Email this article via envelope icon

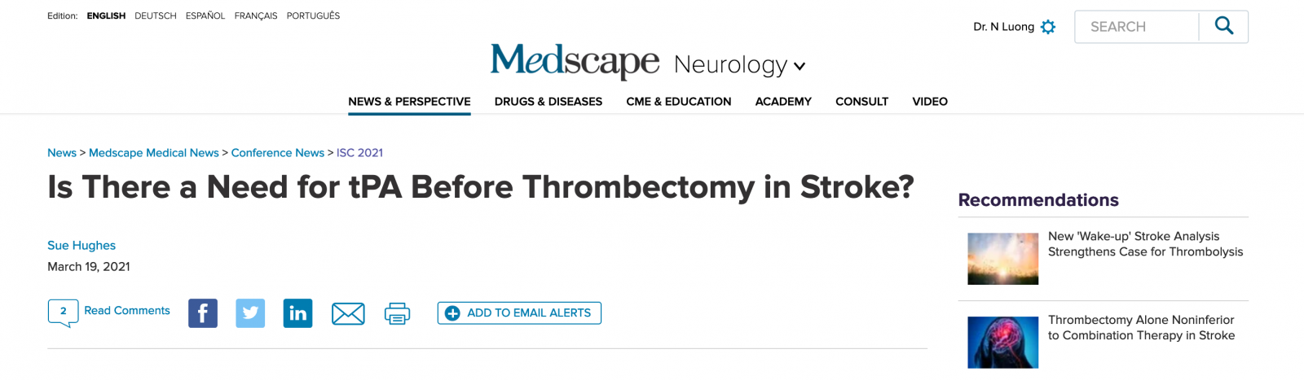348,313
